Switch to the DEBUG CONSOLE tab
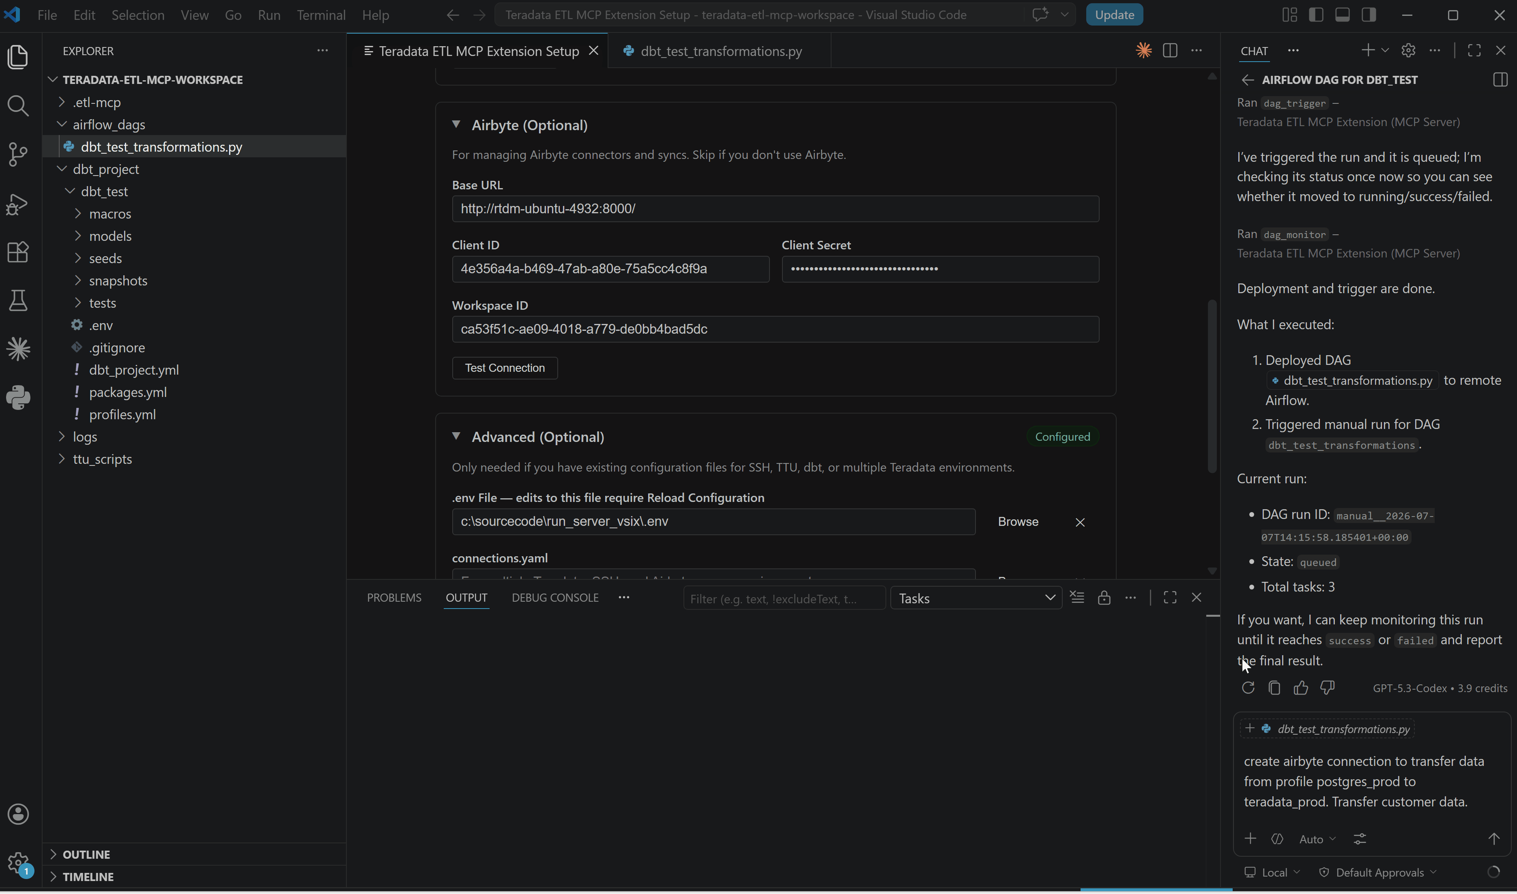Image resolution: width=1517 pixels, height=894 pixels. [x=554, y=598]
